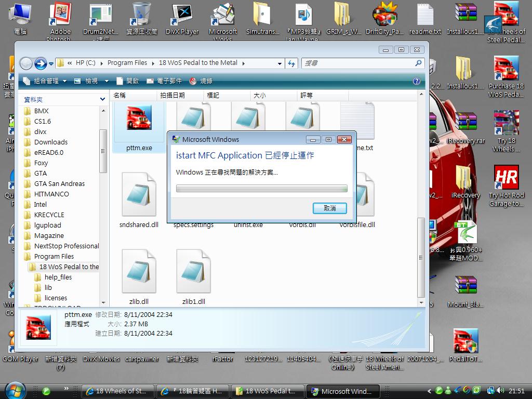Select the pttm.exe truck icon
This screenshot has width=532, height=399.
[139, 118]
